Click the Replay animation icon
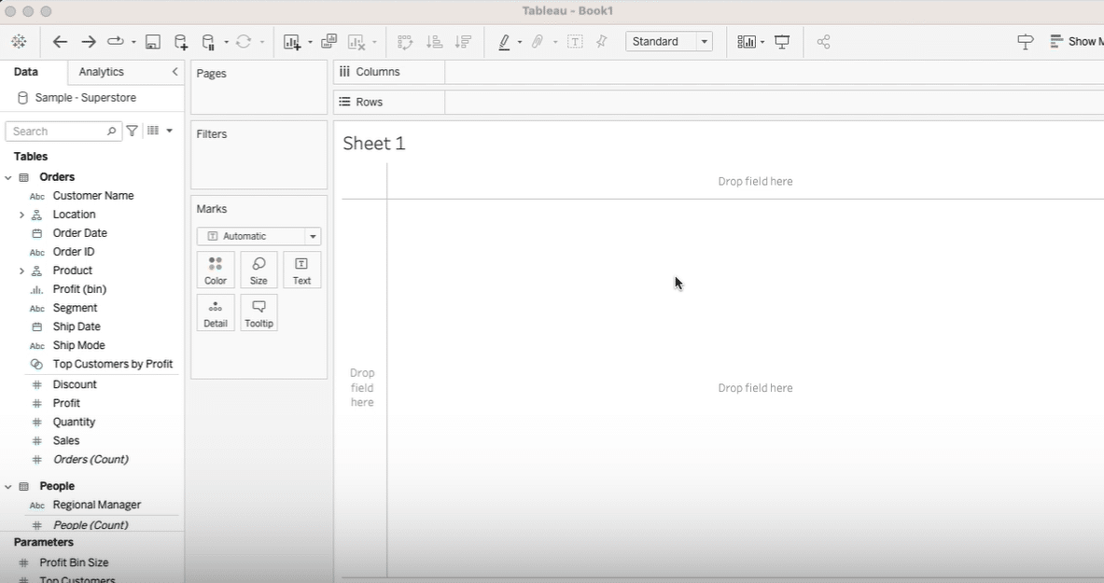The height and width of the screenshot is (583, 1104). (x=116, y=41)
